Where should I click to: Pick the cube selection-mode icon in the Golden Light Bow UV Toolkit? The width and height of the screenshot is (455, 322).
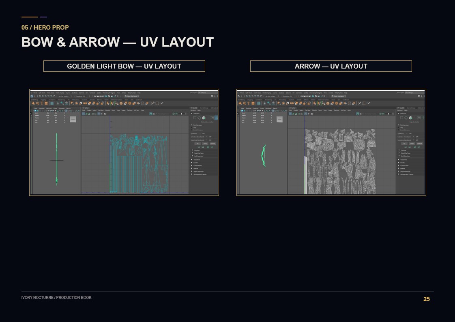204,118
